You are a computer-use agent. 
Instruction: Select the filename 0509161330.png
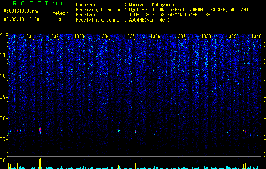pos(22,11)
